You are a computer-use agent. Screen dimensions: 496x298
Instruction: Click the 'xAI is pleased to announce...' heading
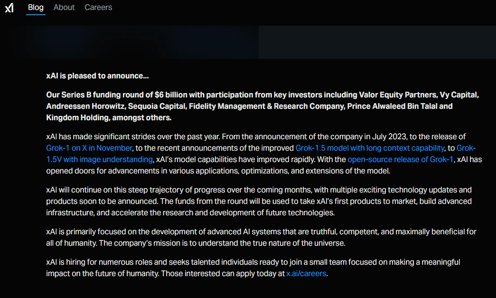[97, 76]
